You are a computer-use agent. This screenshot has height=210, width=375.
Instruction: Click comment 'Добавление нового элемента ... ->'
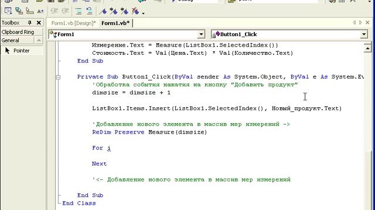[191, 124]
